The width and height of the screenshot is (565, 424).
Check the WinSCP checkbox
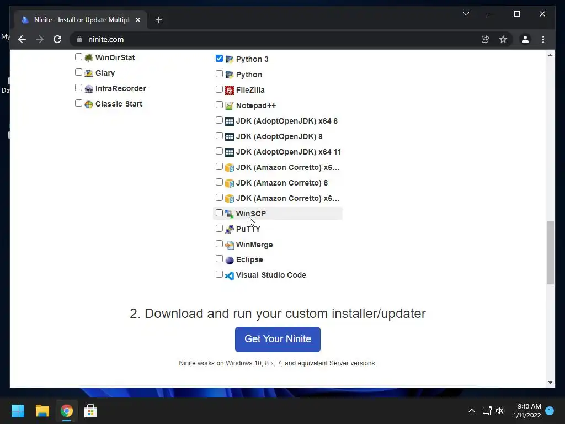[x=219, y=213]
